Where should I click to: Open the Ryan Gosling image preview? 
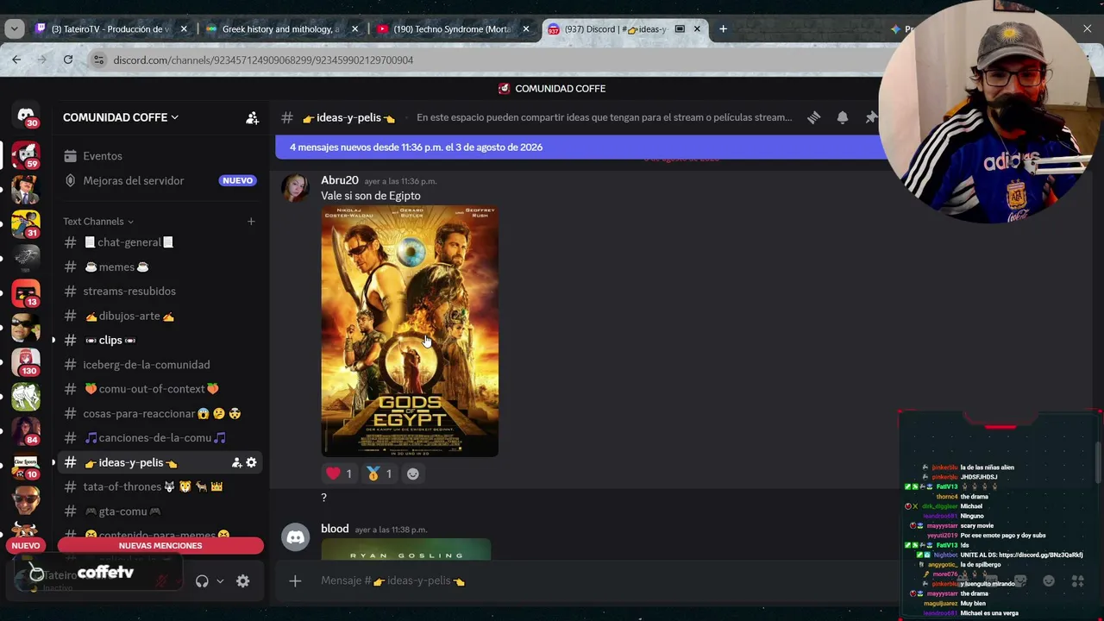point(406,550)
